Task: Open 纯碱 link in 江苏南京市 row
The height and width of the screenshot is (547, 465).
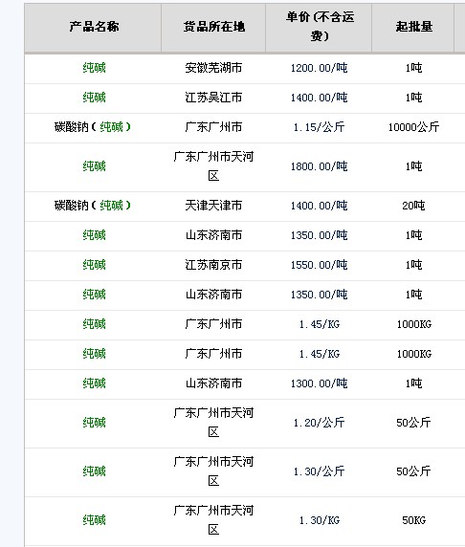Action: (x=94, y=265)
